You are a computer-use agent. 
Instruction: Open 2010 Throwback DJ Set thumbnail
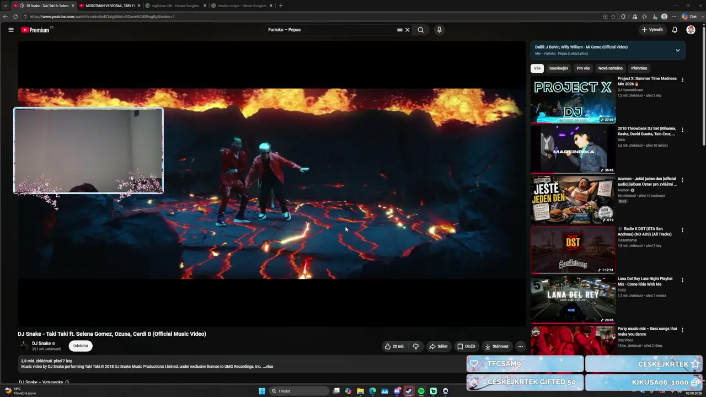pos(573,149)
